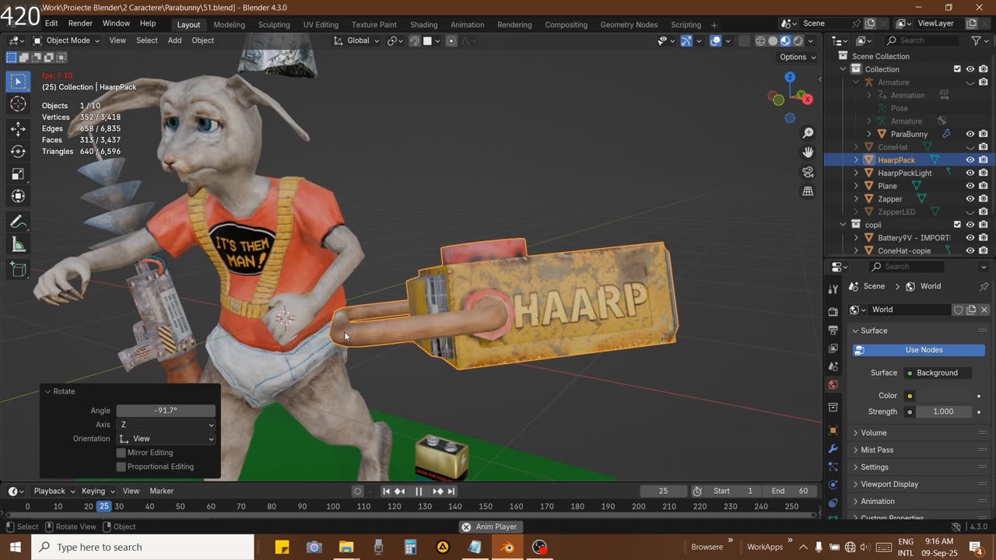Screen dimensions: 996x560
Task: Open the viewport Options dropdown
Action: pyautogui.click(x=798, y=57)
